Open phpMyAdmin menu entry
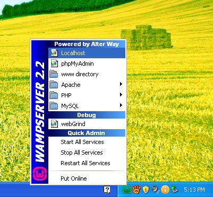Viewport: 213px width, 197px height. coord(87,64)
